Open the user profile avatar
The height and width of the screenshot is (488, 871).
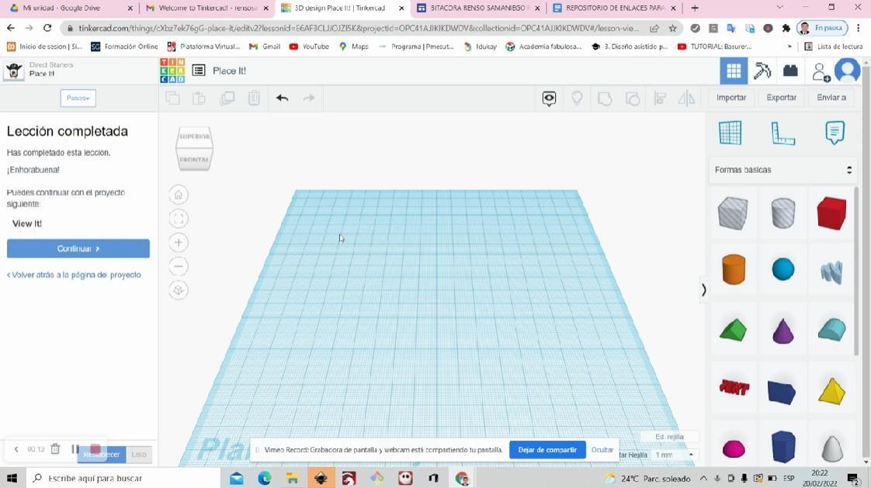(848, 71)
